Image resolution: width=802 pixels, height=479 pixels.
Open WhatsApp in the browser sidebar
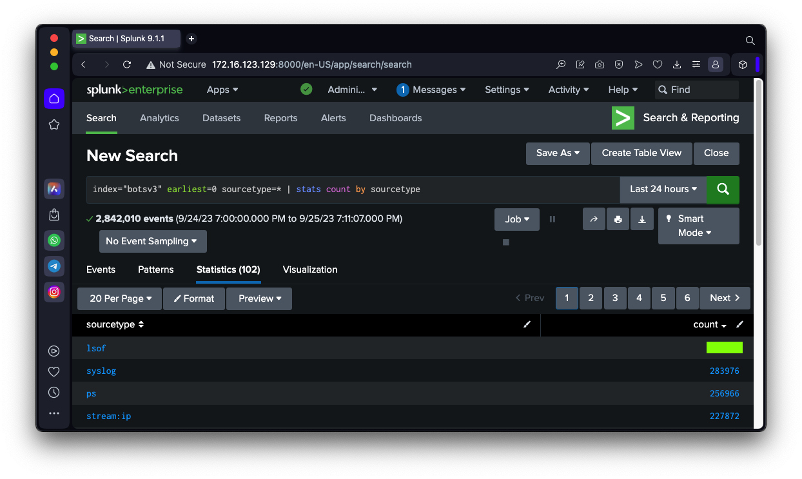coord(54,240)
